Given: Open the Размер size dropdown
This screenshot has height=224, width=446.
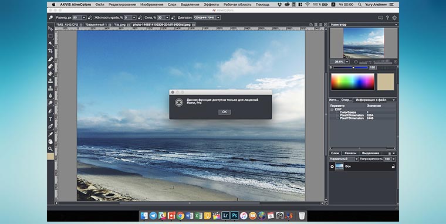Looking at the screenshot, I should (84, 18).
